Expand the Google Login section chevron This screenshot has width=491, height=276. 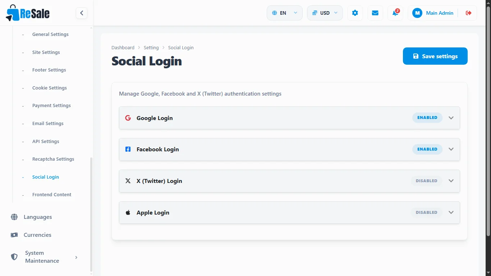[x=451, y=118]
